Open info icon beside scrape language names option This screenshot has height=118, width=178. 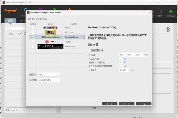coord(125,62)
